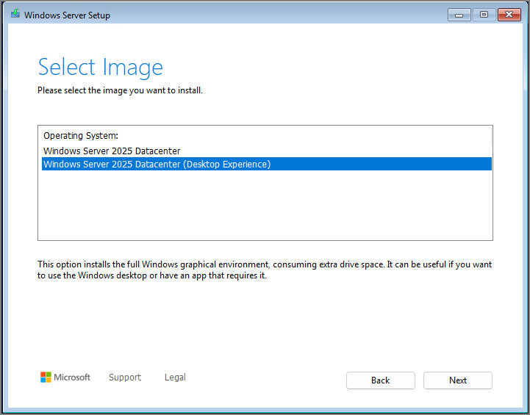The height and width of the screenshot is (415, 530).
Task: Minimize the Windows Server Setup window
Action: click(459, 15)
